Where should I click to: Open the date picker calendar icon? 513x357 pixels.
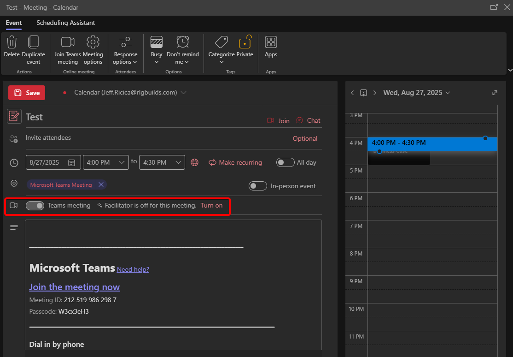(x=71, y=163)
